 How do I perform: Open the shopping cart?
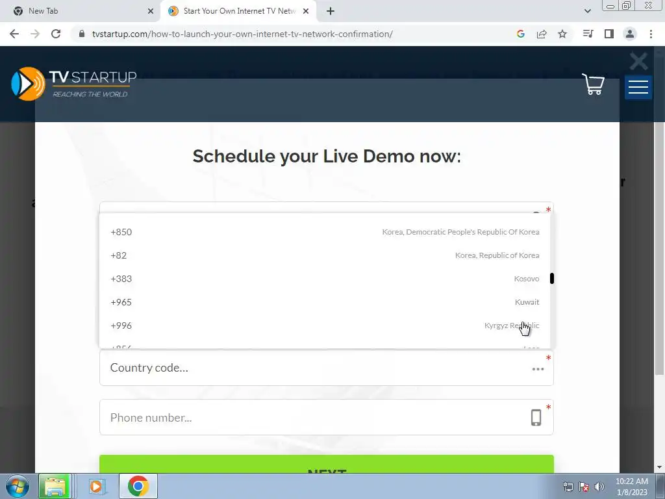pyautogui.click(x=593, y=84)
